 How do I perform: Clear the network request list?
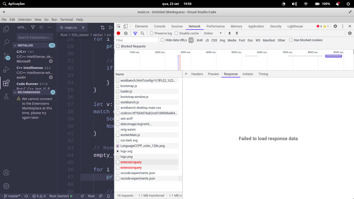coord(125,33)
